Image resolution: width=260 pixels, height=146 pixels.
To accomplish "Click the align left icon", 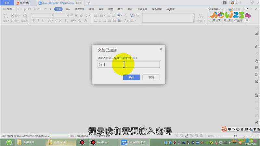I will coord(95,20).
